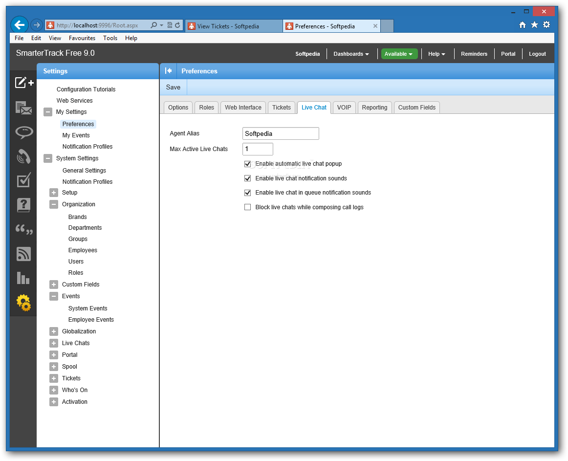Viewport: 568px width, 461px height.
Task: Open the Tools menu in menu bar
Action: pyautogui.click(x=110, y=38)
